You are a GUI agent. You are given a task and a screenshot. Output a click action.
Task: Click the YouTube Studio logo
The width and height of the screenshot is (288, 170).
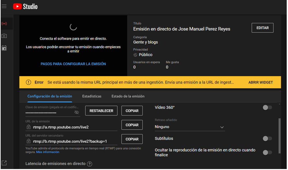click(25, 6)
